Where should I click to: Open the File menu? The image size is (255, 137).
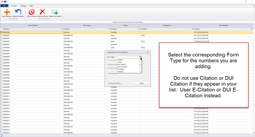pos(4,6)
